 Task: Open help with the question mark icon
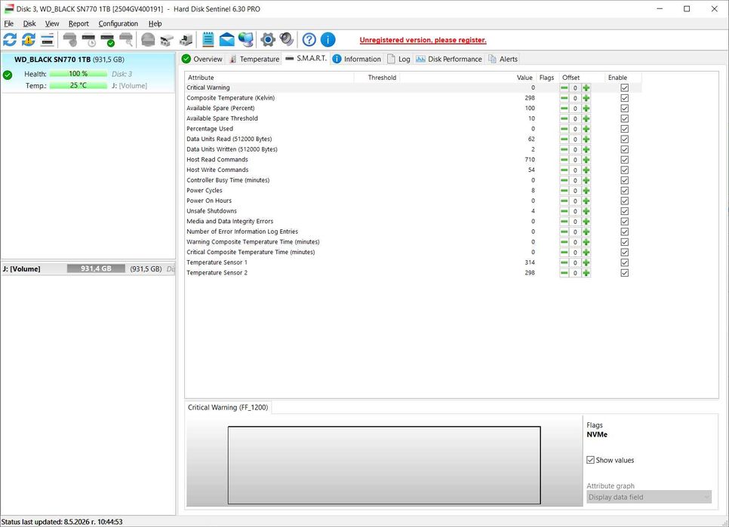pos(309,40)
